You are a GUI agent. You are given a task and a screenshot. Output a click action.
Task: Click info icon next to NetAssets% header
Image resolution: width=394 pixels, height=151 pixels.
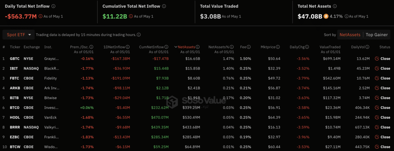(x=232, y=47)
